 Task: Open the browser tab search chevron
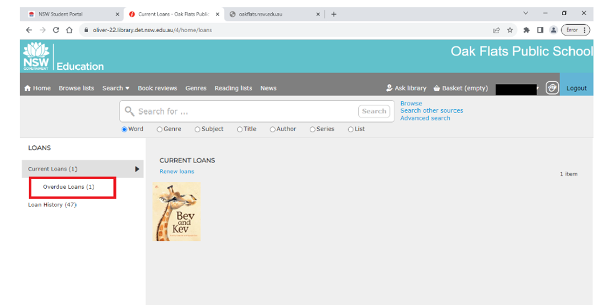coord(525,14)
